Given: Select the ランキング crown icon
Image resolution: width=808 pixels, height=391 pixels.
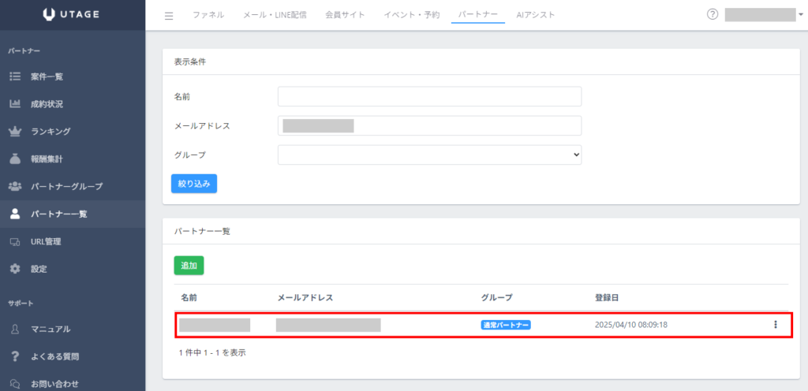Looking at the screenshot, I should [x=14, y=131].
